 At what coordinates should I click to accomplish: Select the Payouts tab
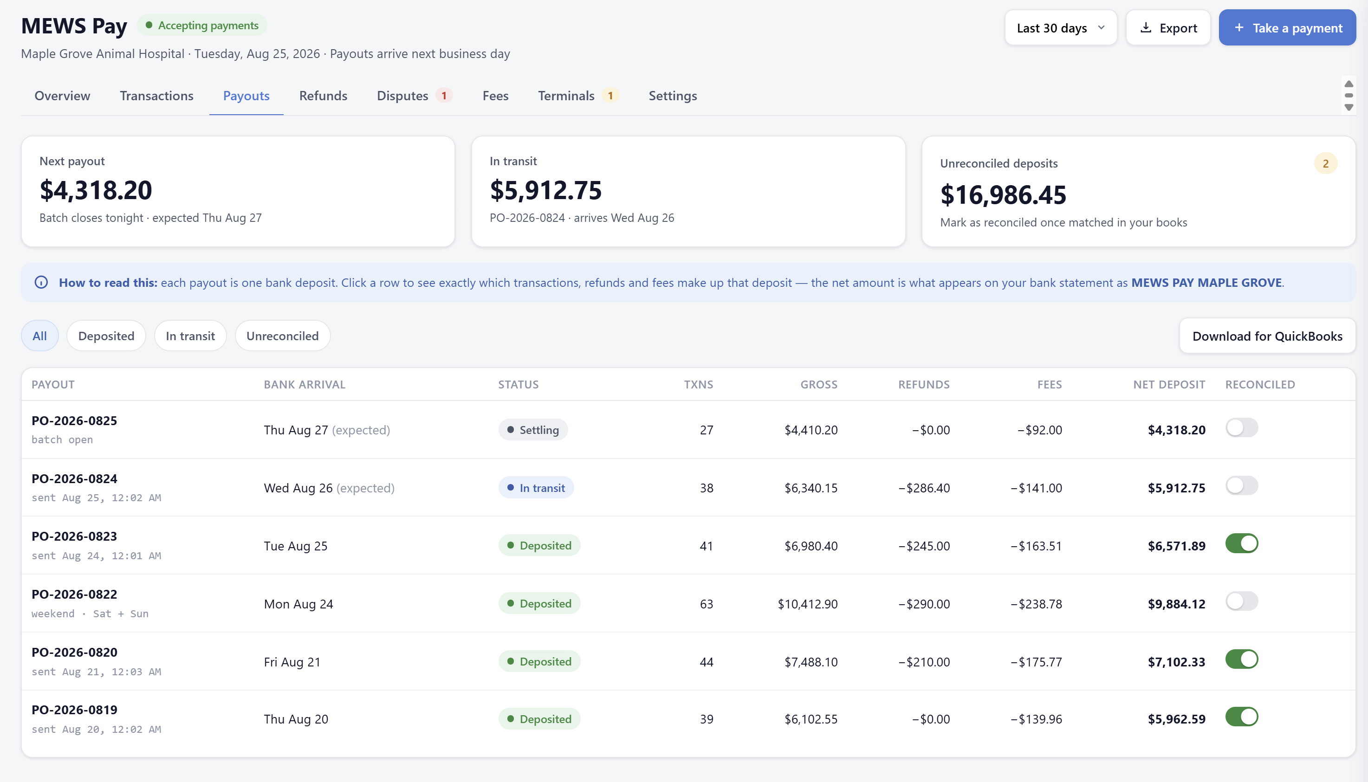point(246,96)
